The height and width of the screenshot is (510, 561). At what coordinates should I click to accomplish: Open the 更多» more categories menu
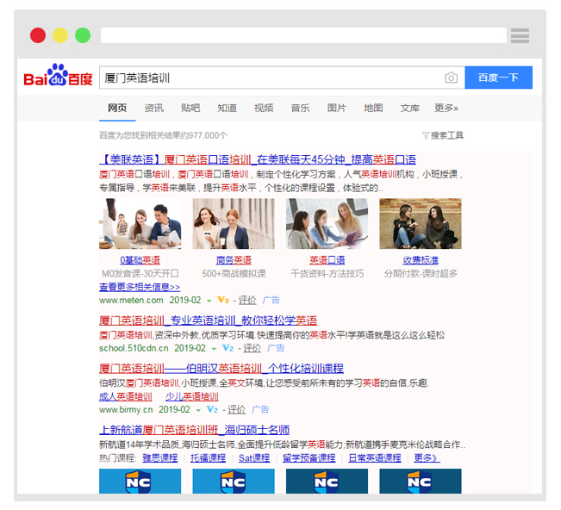(446, 108)
